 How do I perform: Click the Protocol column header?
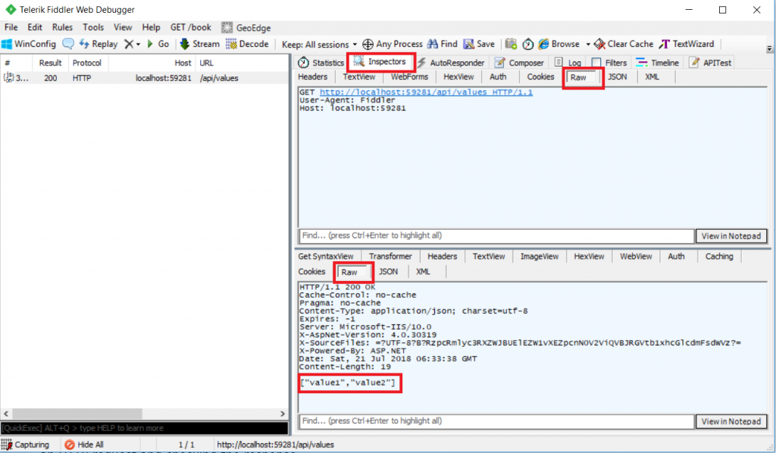(87, 63)
